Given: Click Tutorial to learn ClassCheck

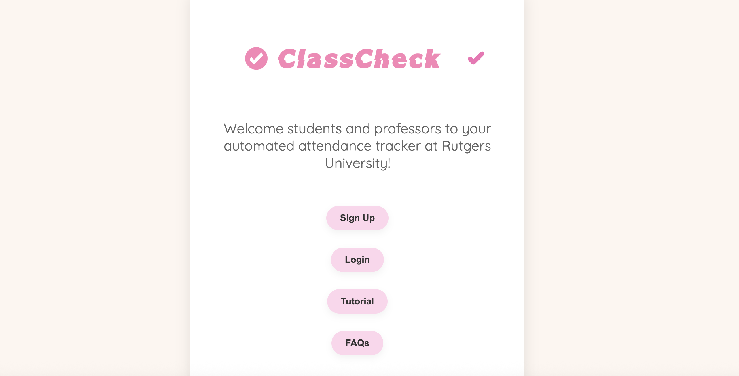Looking at the screenshot, I should 357,301.
